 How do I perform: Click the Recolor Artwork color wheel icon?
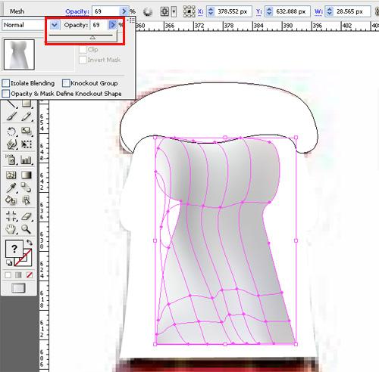pyautogui.click(x=148, y=11)
